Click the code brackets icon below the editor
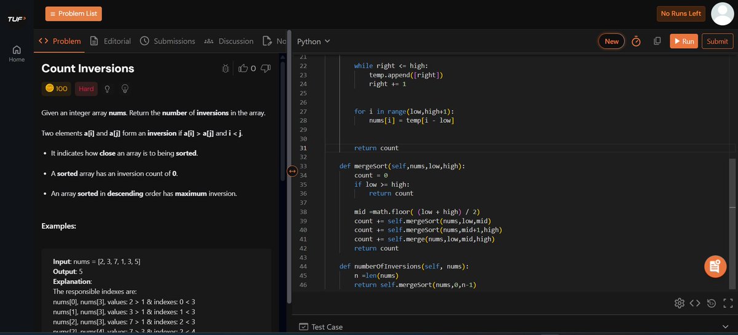This screenshot has height=335, width=738. 695,303
